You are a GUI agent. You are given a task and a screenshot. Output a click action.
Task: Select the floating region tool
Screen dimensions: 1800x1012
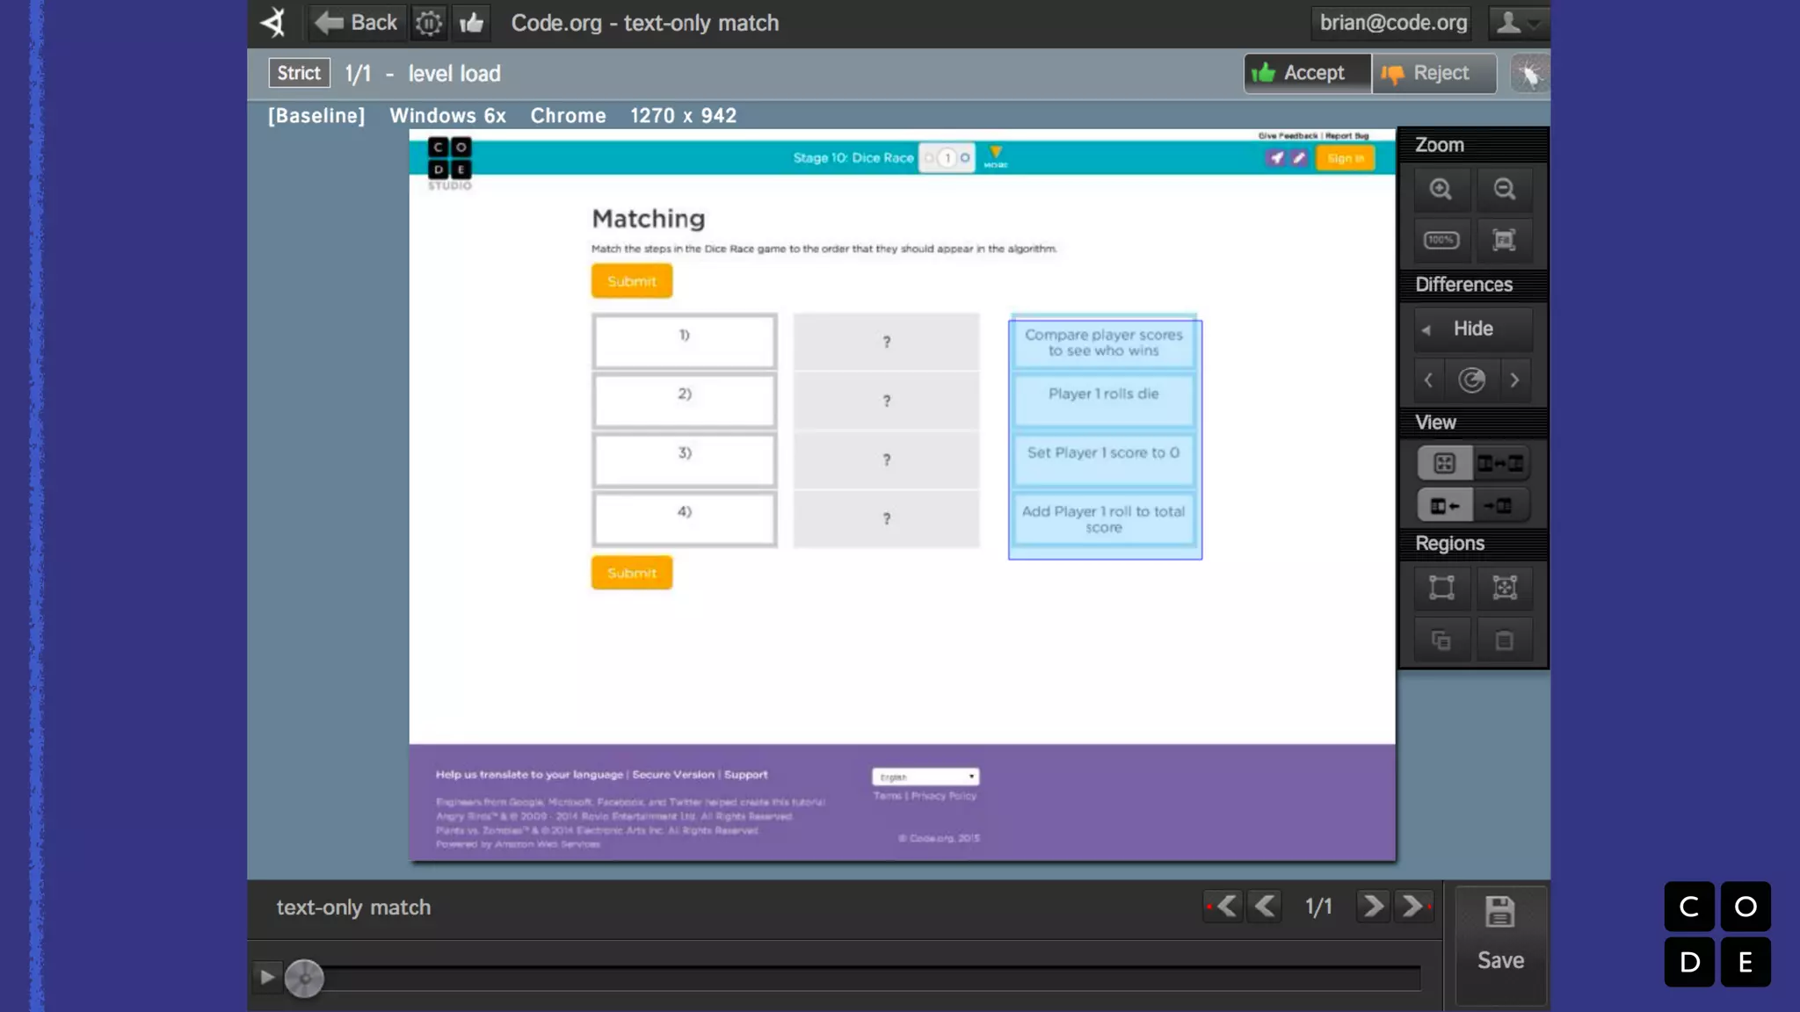[x=1505, y=588]
